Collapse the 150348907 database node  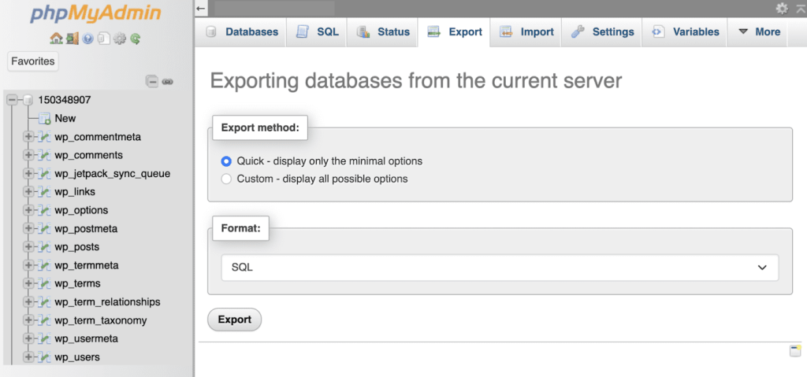pyautogui.click(x=13, y=100)
